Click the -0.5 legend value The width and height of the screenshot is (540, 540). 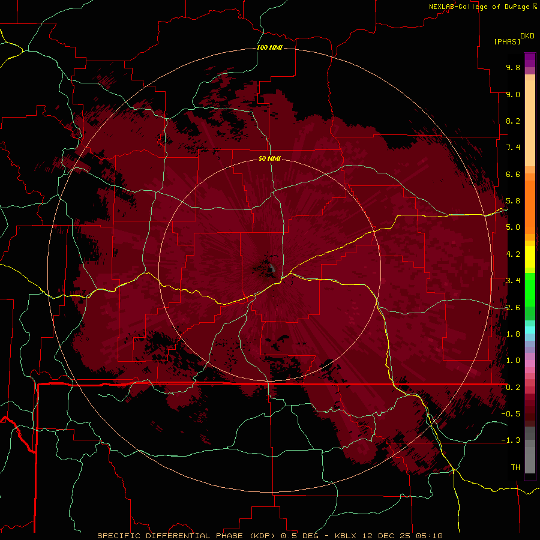(x=511, y=414)
